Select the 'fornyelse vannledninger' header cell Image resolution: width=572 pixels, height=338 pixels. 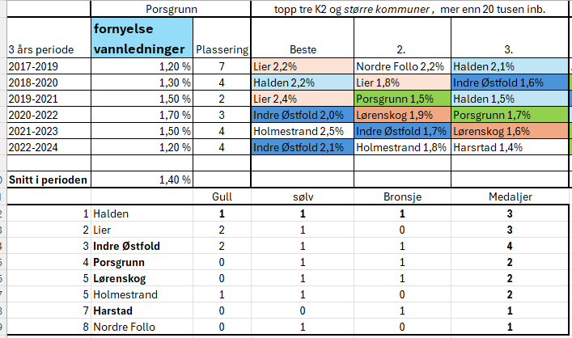142,37
